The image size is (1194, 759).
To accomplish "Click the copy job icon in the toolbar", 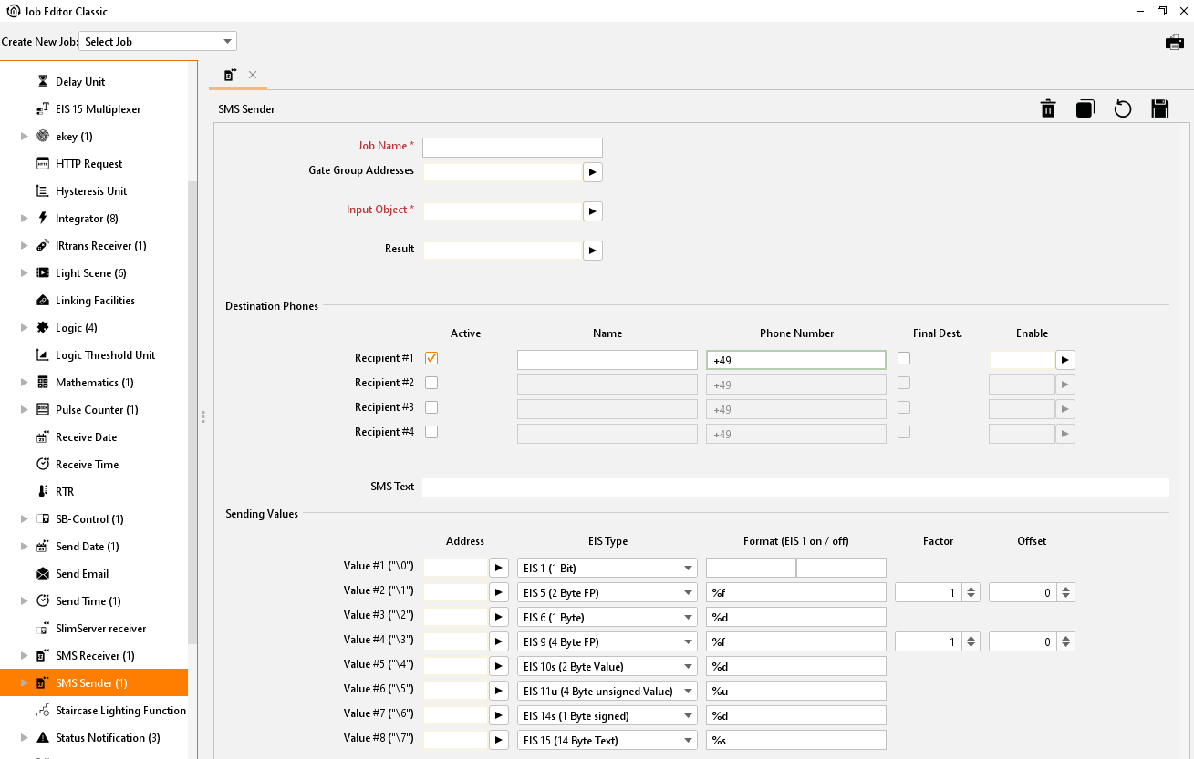I will [x=1085, y=109].
